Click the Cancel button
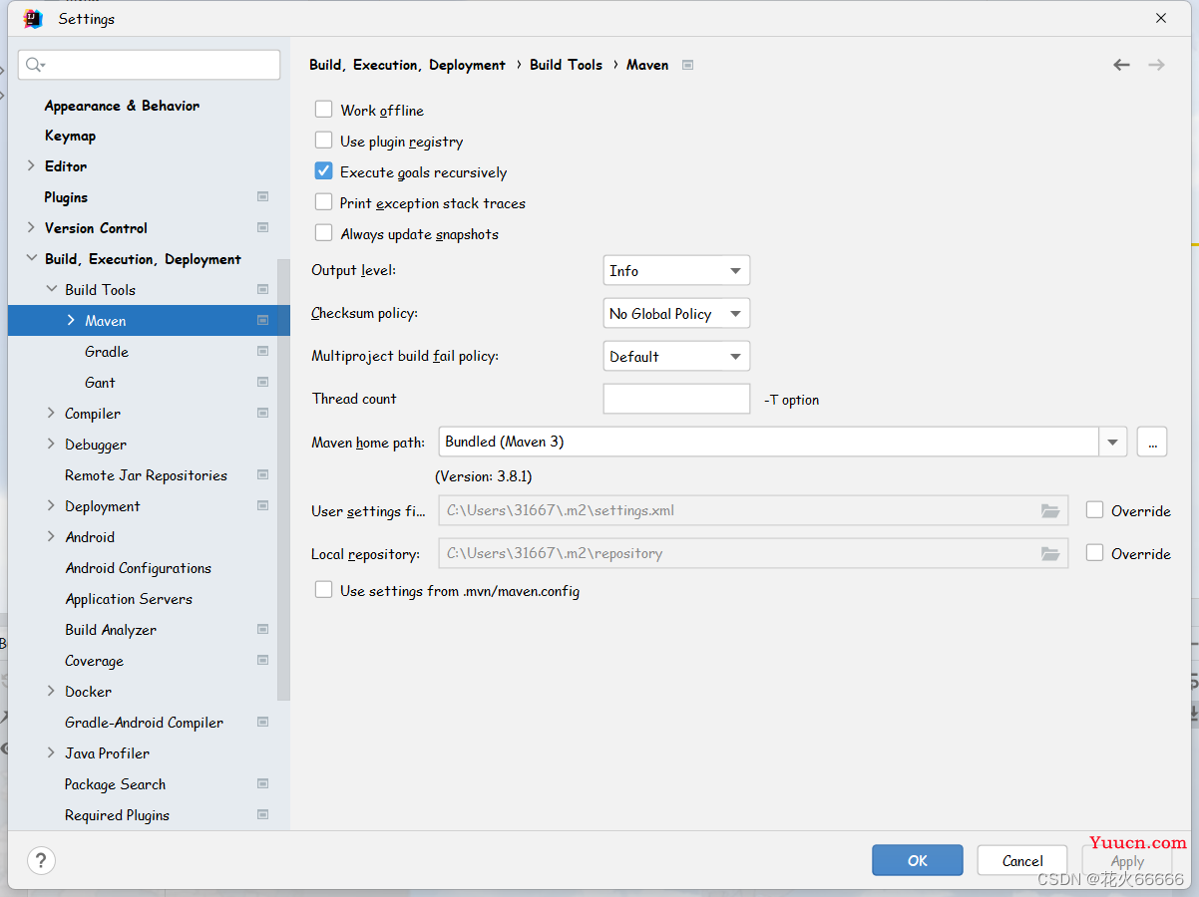This screenshot has height=897, width=1199. click(x=1022, y=861)
